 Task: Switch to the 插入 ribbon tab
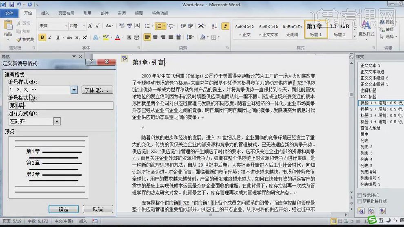click(x=45, y=13)
